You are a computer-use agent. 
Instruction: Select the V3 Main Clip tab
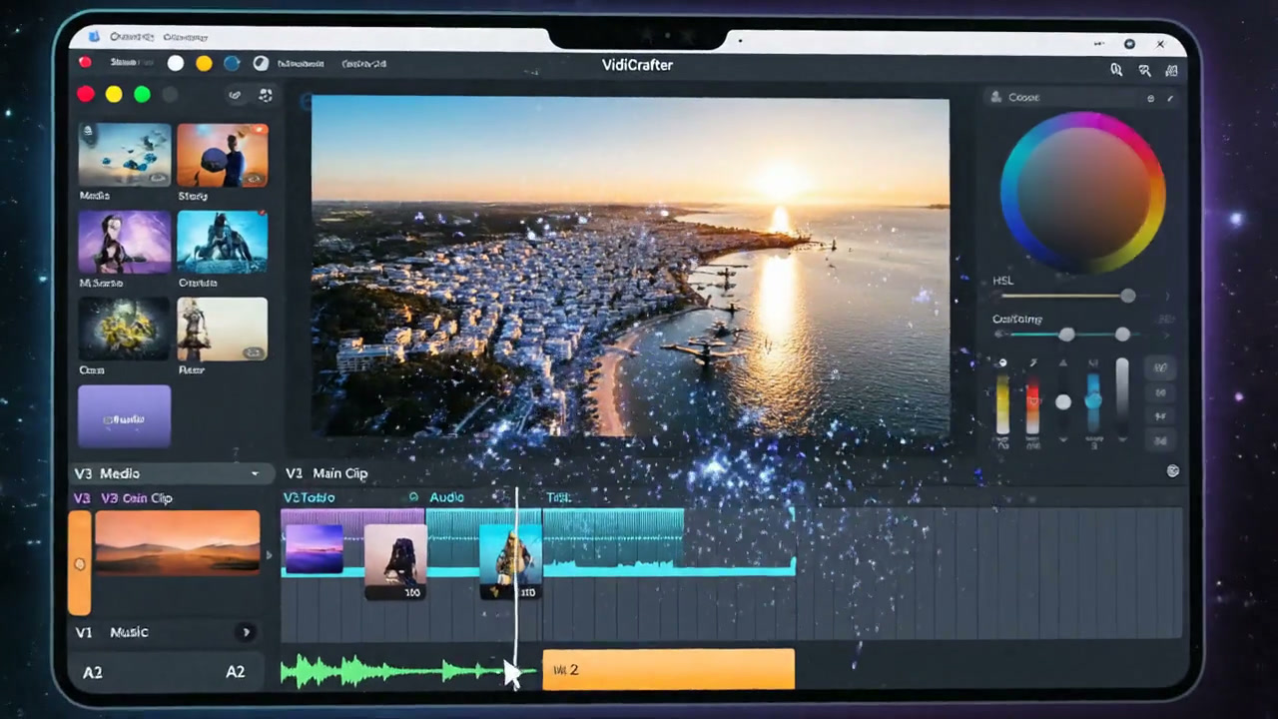click(326, 473)
